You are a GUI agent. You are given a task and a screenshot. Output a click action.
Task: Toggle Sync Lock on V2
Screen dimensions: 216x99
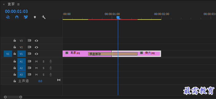[x=29, y=47]
